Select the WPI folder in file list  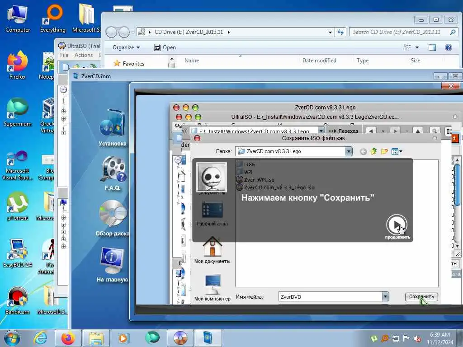[x=245, y=172]
